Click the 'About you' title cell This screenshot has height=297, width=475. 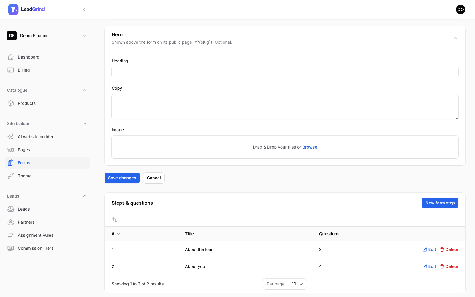195,266
